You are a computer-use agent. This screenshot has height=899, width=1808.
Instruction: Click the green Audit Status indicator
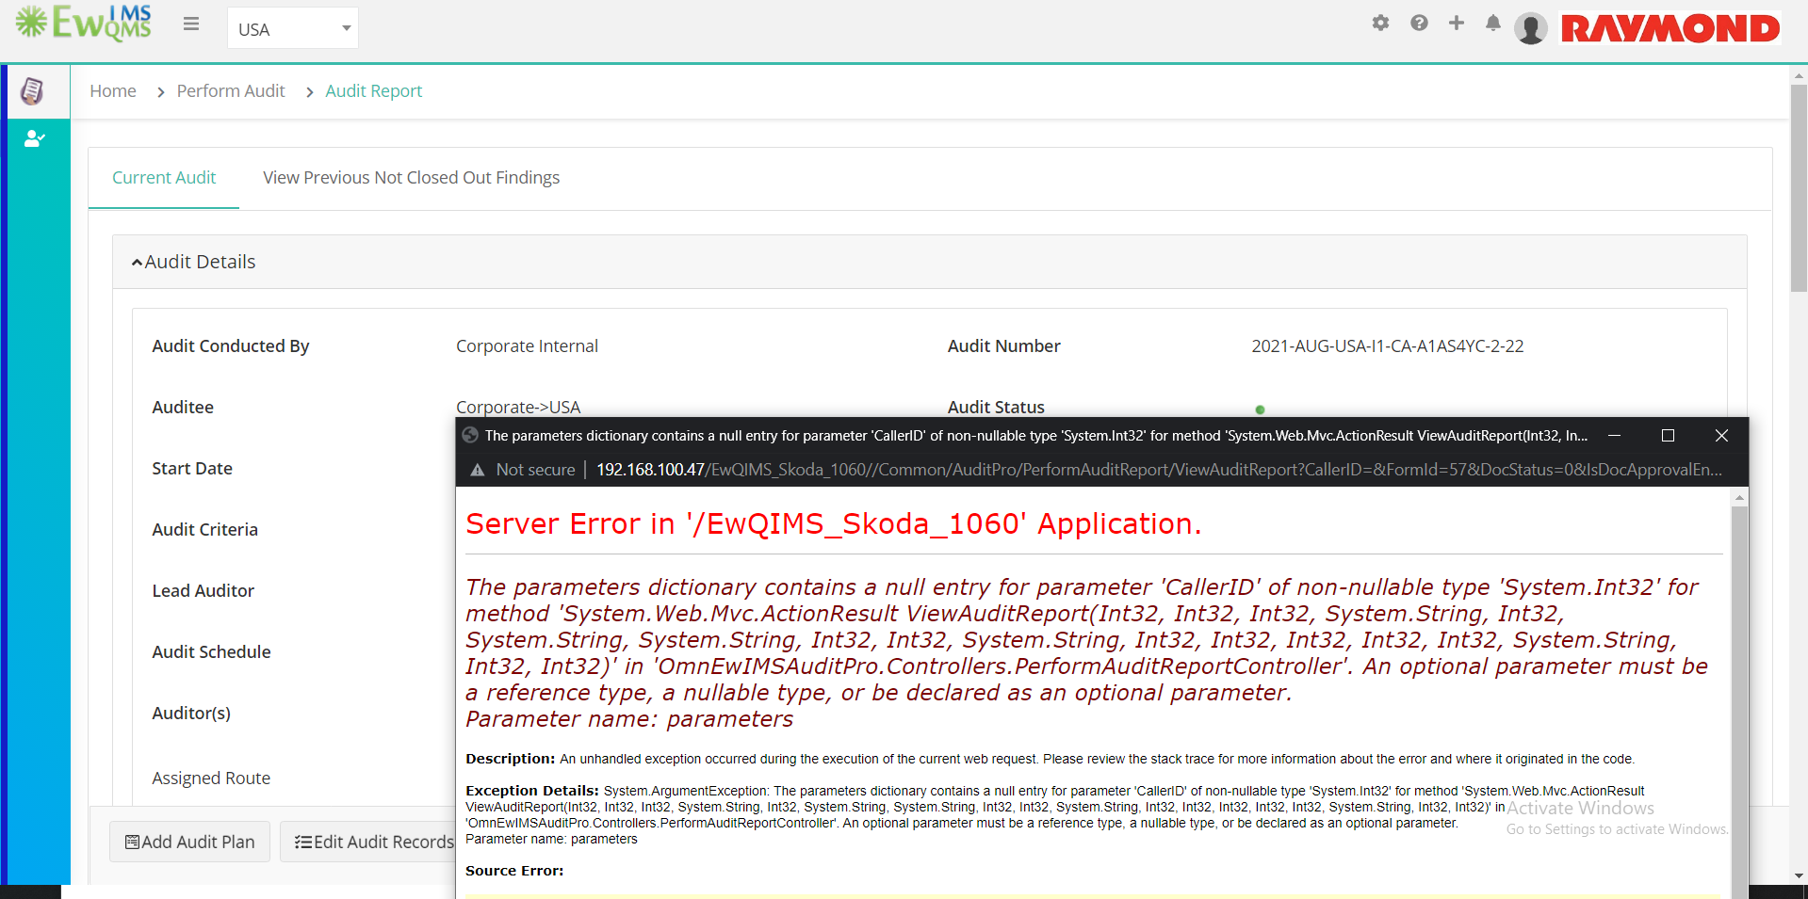[x=1260, y=409]
